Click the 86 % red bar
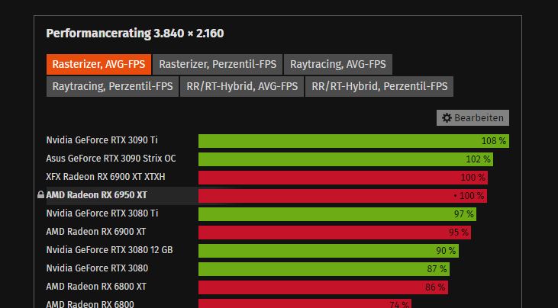The height and width of the screenshot is (308, 558). click(x=323, y=287)
